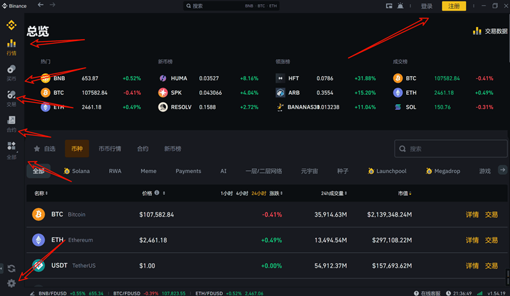Open the notification bell icon
Image resolution: width=510 pixels, height=296 pixels.
coord(401,6)
